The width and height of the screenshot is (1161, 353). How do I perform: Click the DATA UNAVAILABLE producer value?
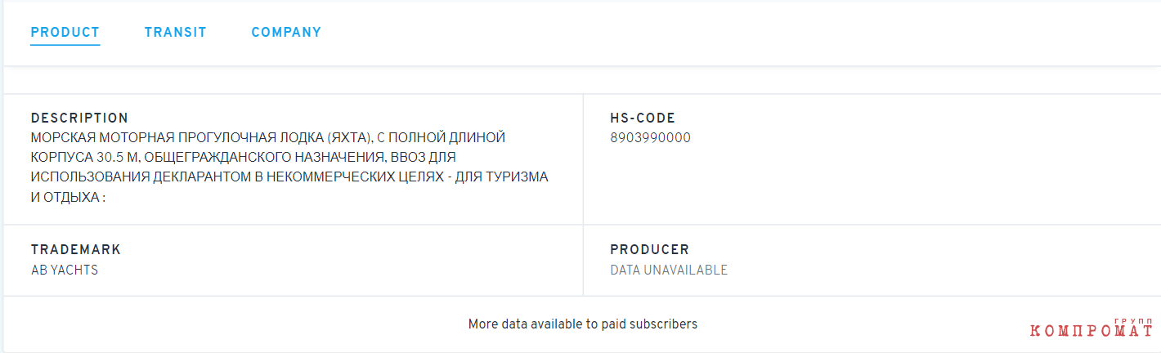tap(669, 270)
